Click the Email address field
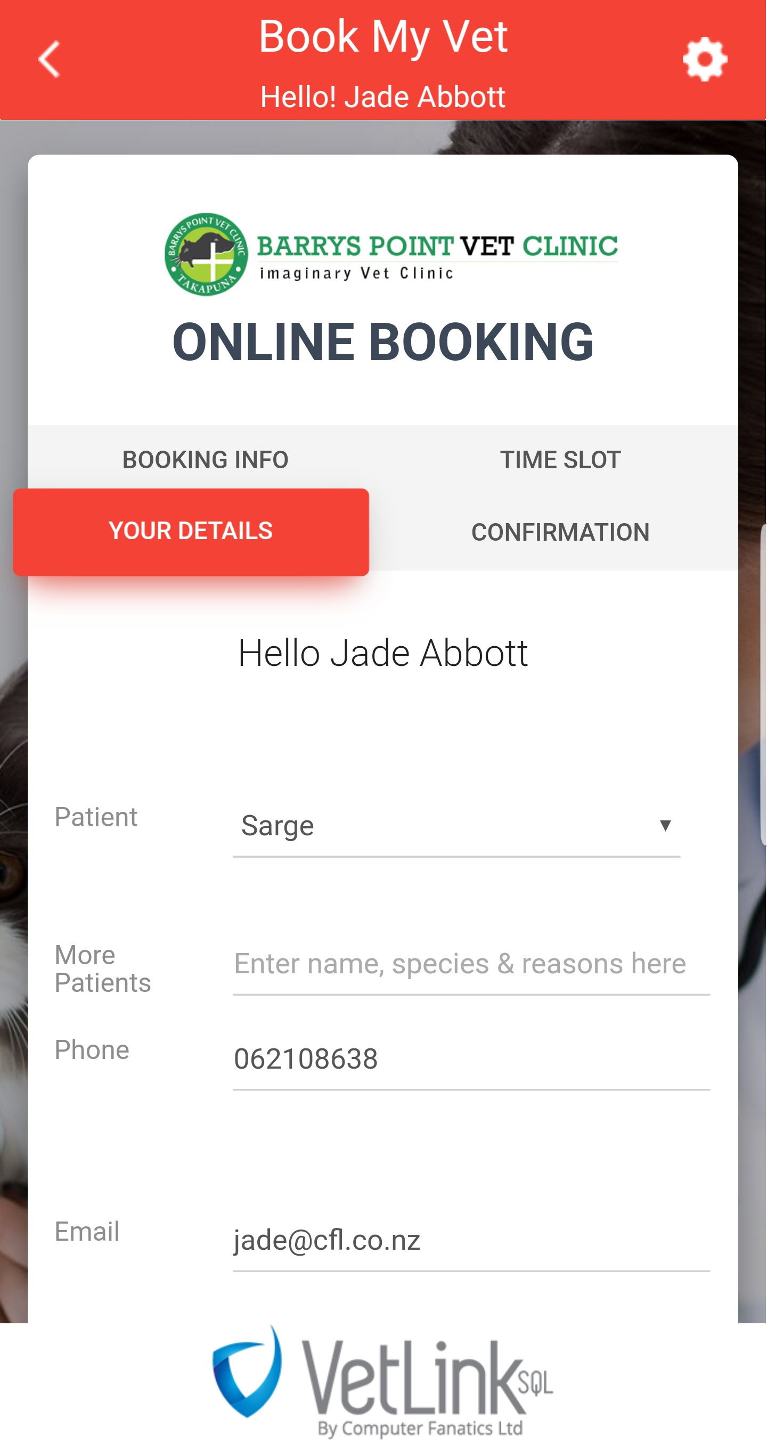This screenshot has width=767, height=1441. point(471,1241)
